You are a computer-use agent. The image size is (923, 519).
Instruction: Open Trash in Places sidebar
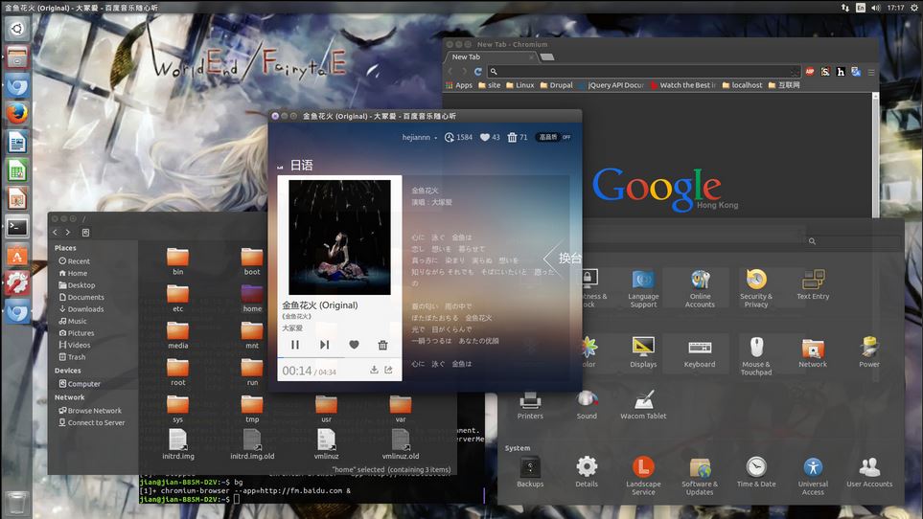(x=73, y=357)
